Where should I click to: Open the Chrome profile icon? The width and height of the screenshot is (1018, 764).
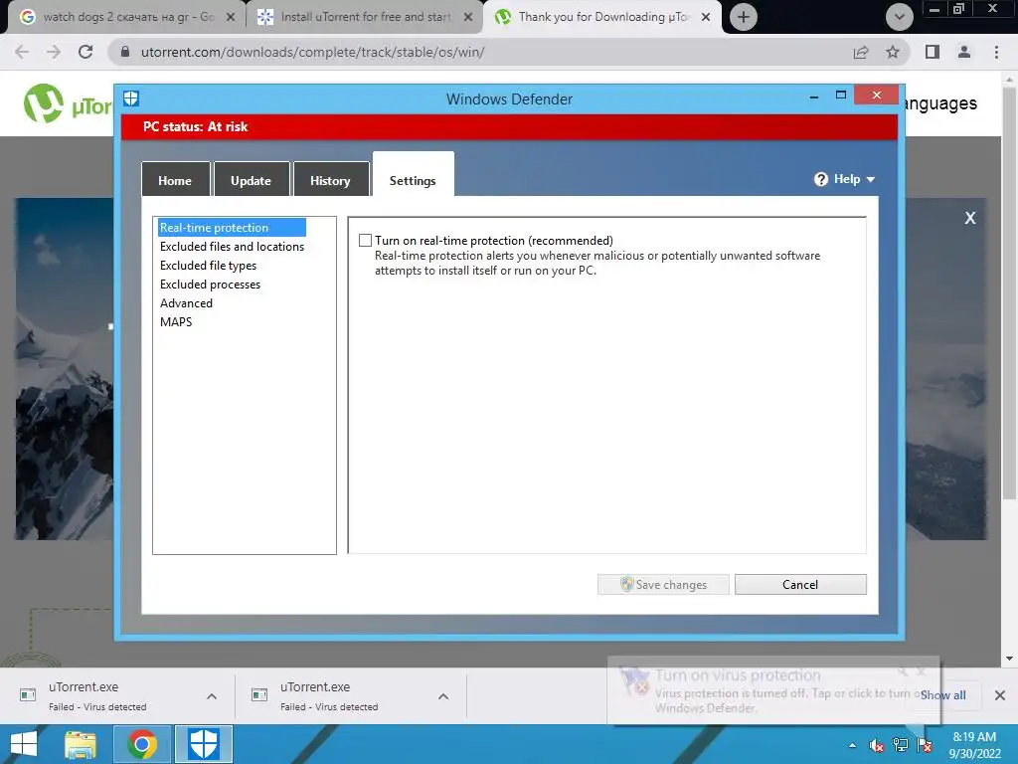click(x=964, y=52)
